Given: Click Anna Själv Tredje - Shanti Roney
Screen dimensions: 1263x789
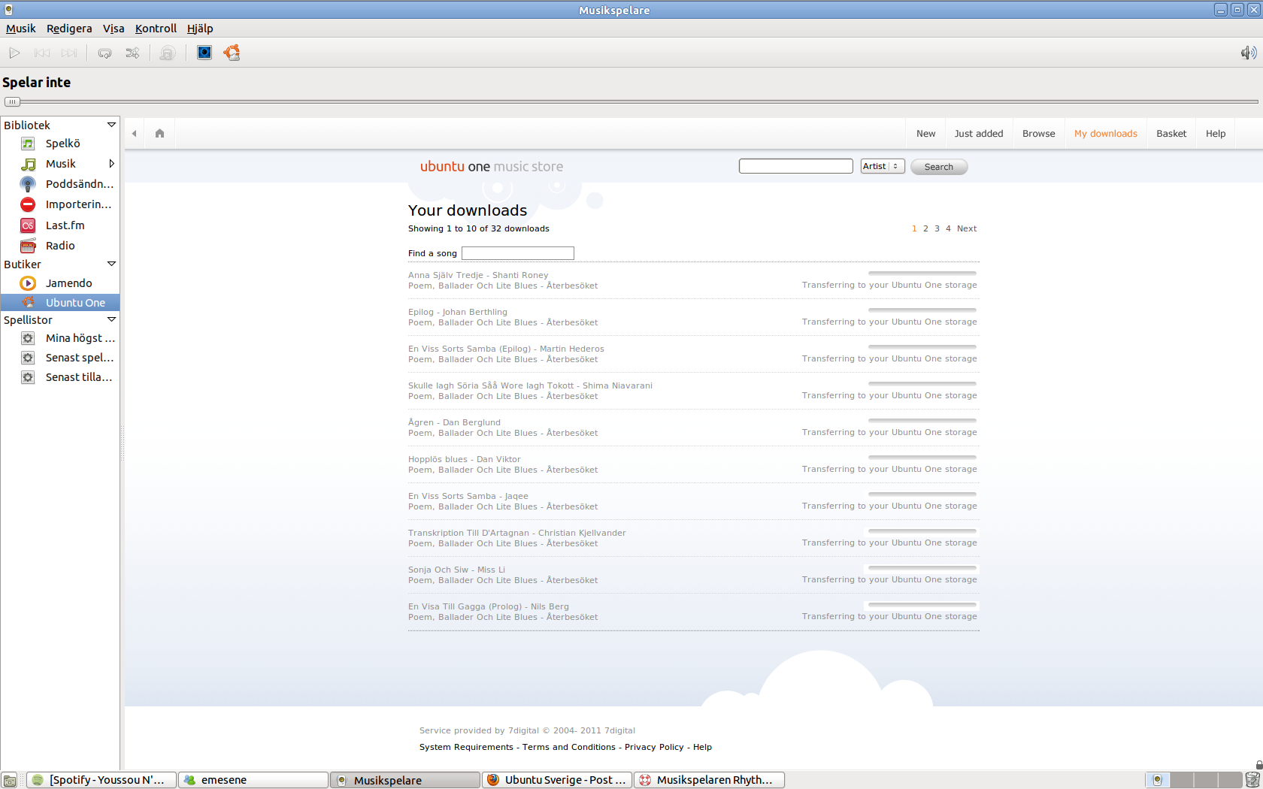Looking at the screenshot, I should 478,275.
